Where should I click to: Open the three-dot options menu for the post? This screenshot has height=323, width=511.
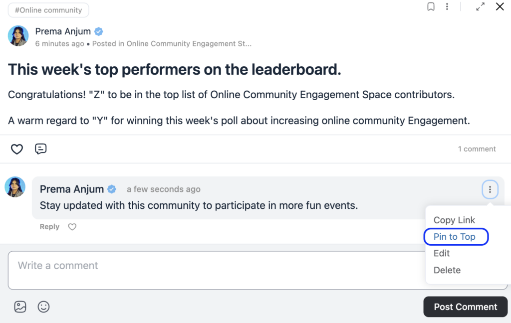[447, 6]
